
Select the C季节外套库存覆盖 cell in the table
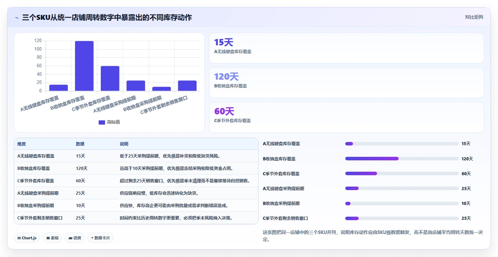coord(36,181)
